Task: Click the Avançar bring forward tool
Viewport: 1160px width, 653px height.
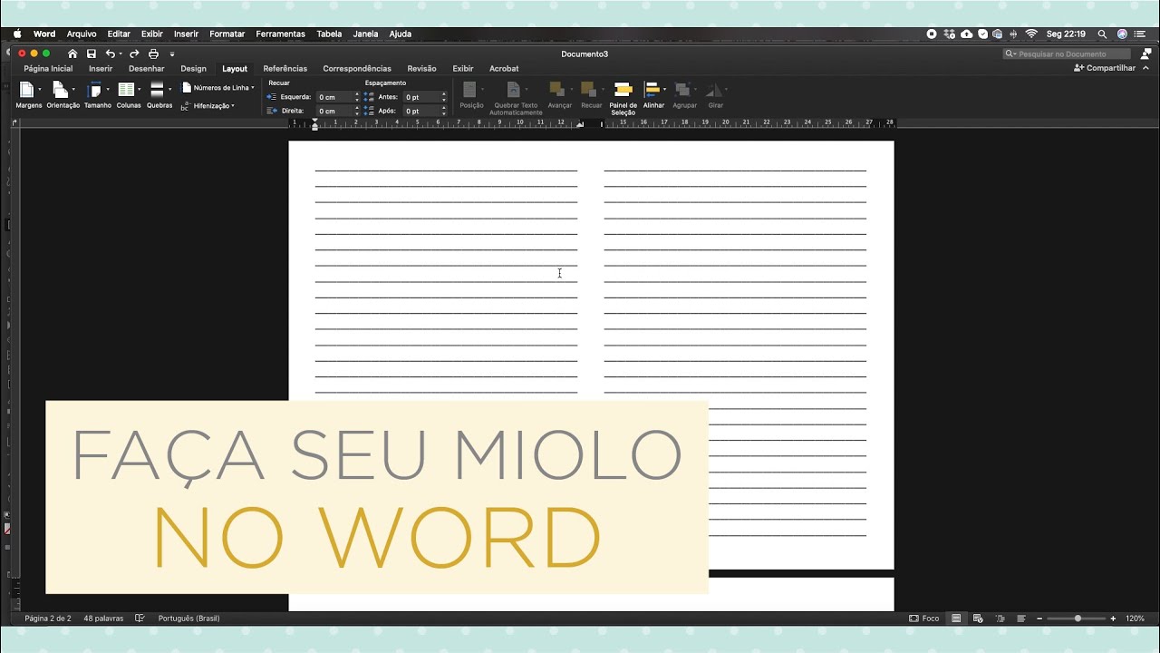Action: click(x=560, y=94)
